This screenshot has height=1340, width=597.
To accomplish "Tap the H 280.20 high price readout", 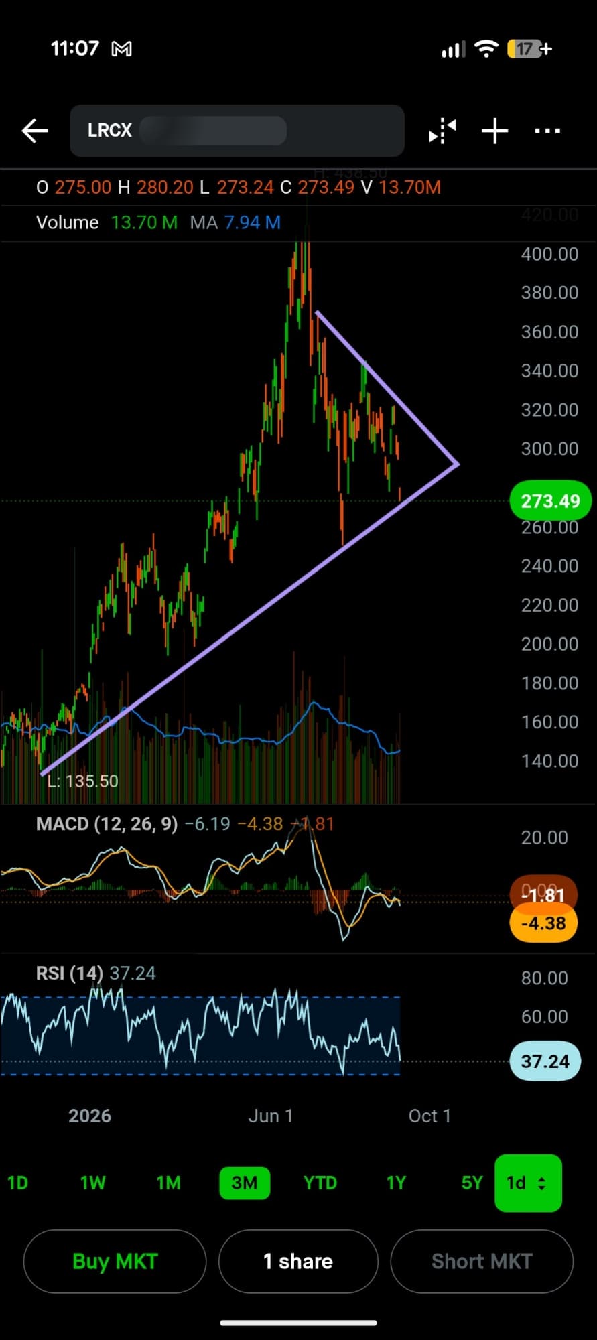I will click(x=155, y=187).
